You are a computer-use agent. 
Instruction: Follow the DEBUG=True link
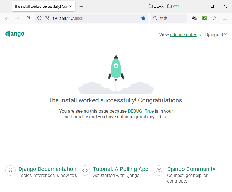click(141, 111)
